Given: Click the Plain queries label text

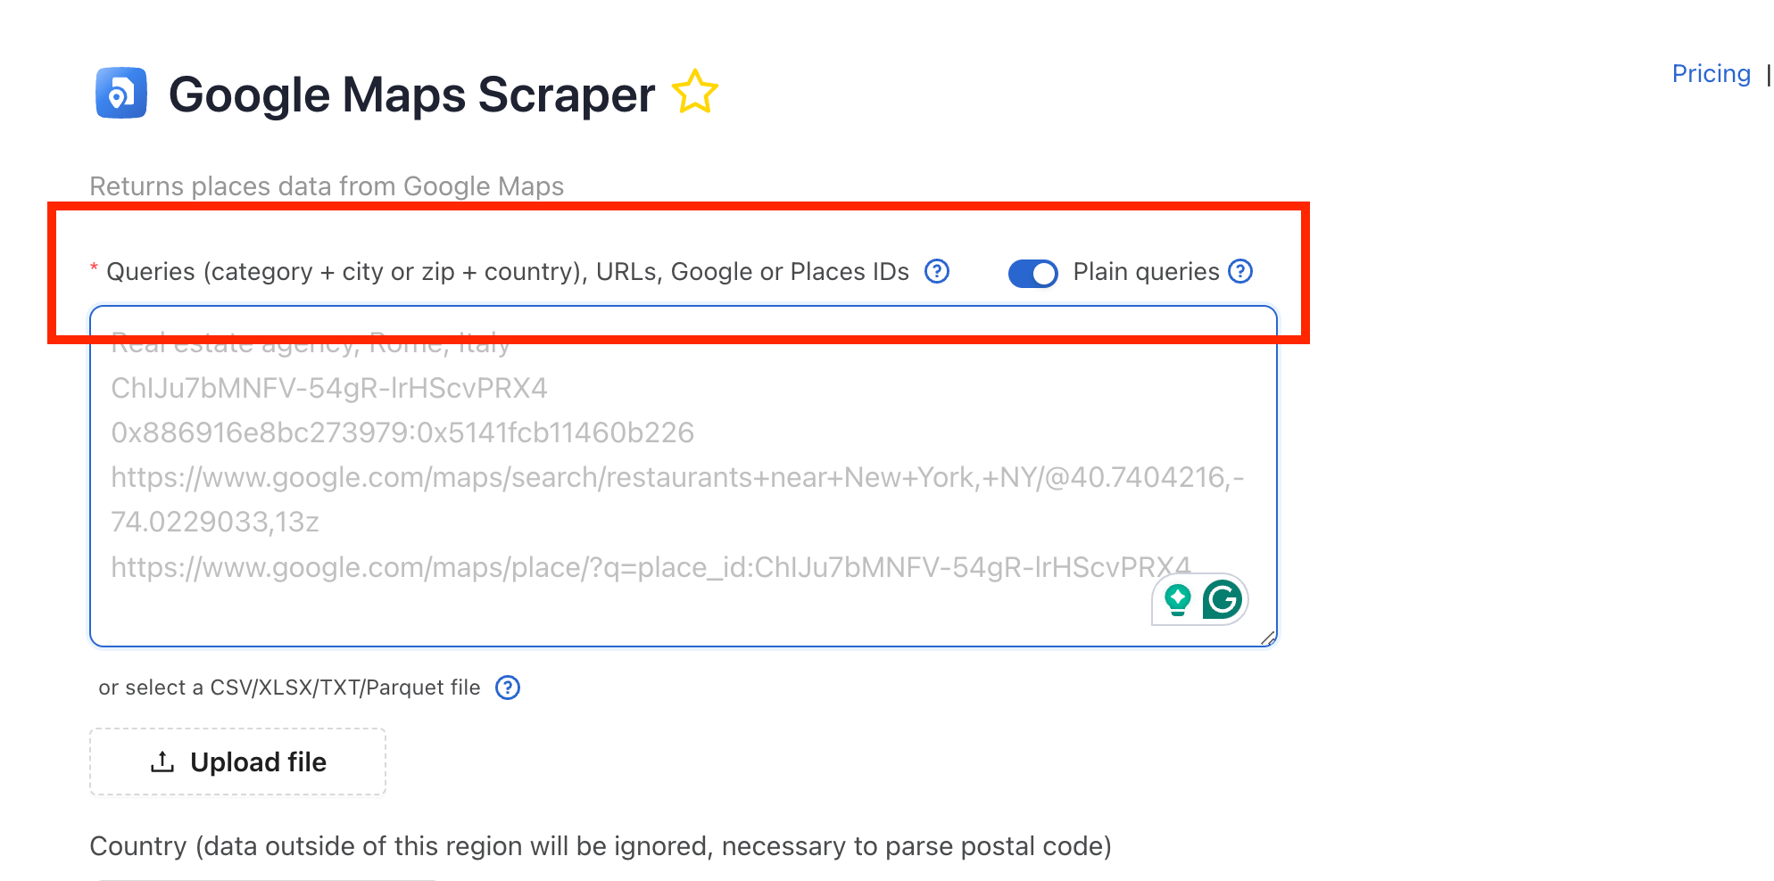Looking at the screenshot, I should pyautogui.click(x=1146, y=272).
